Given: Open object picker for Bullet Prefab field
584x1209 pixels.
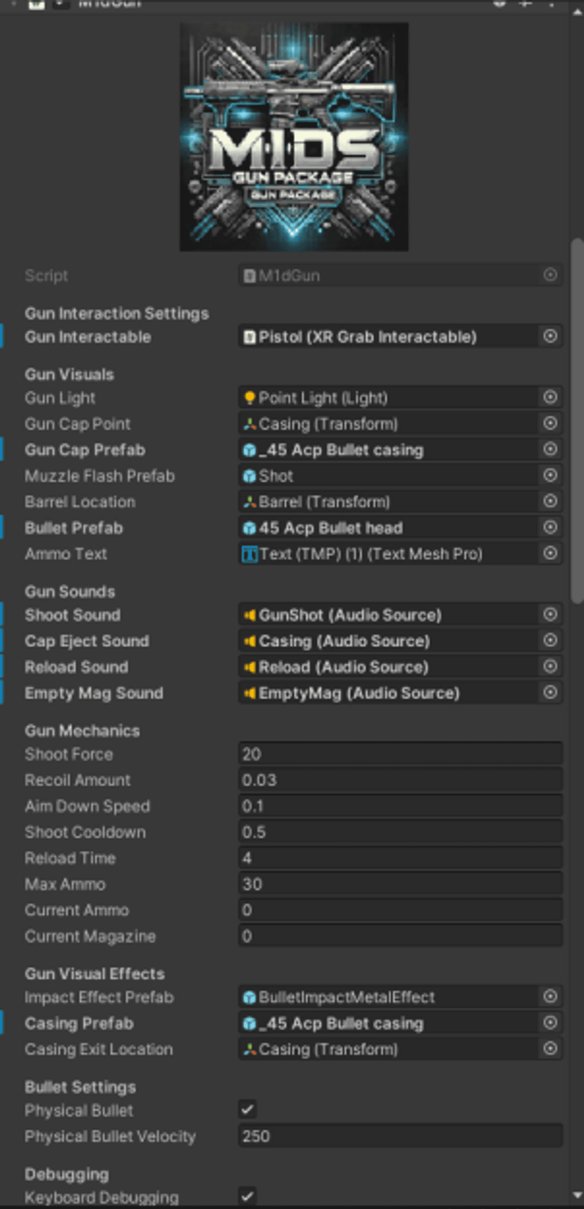Looking at the screenshot, I should [550, 527].
